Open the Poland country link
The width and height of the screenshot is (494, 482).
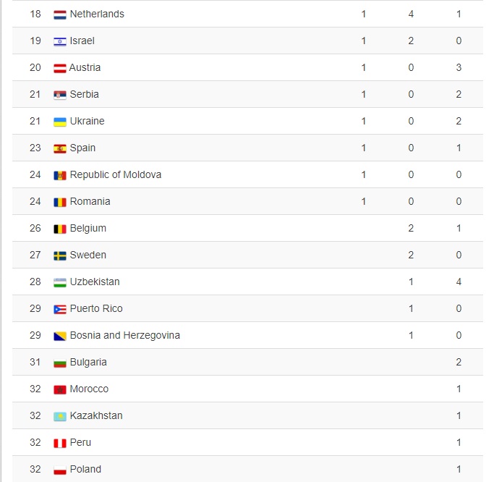pos(85,469)
